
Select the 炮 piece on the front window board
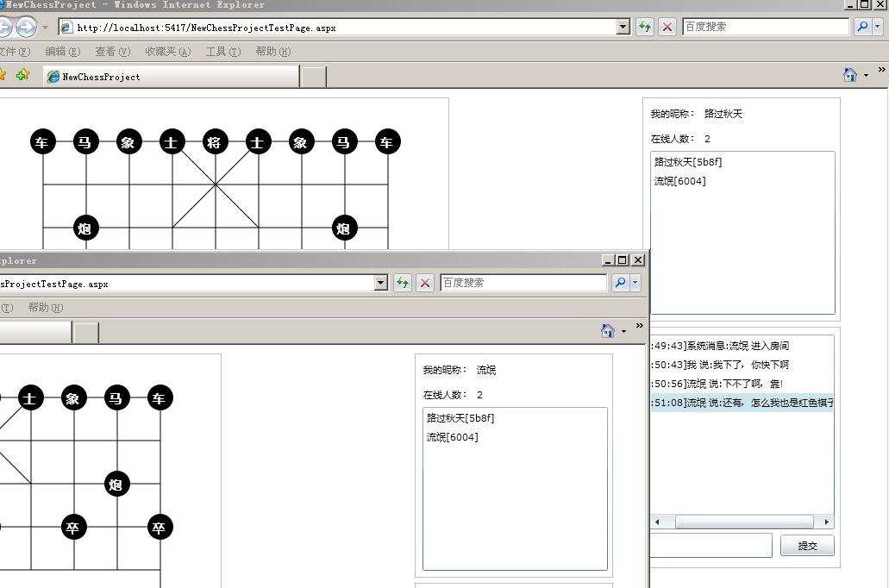116,485
